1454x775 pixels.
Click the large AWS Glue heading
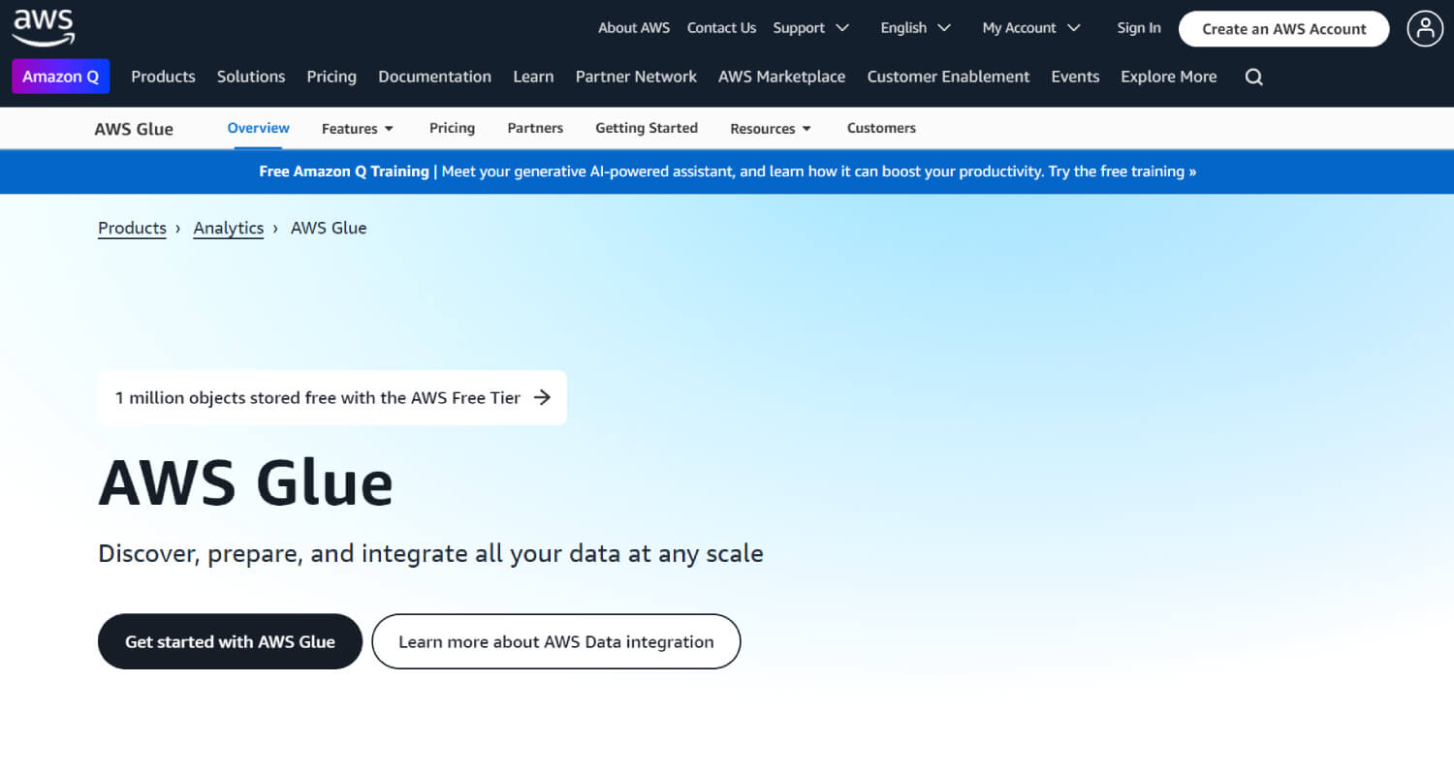tap(246, 482)
